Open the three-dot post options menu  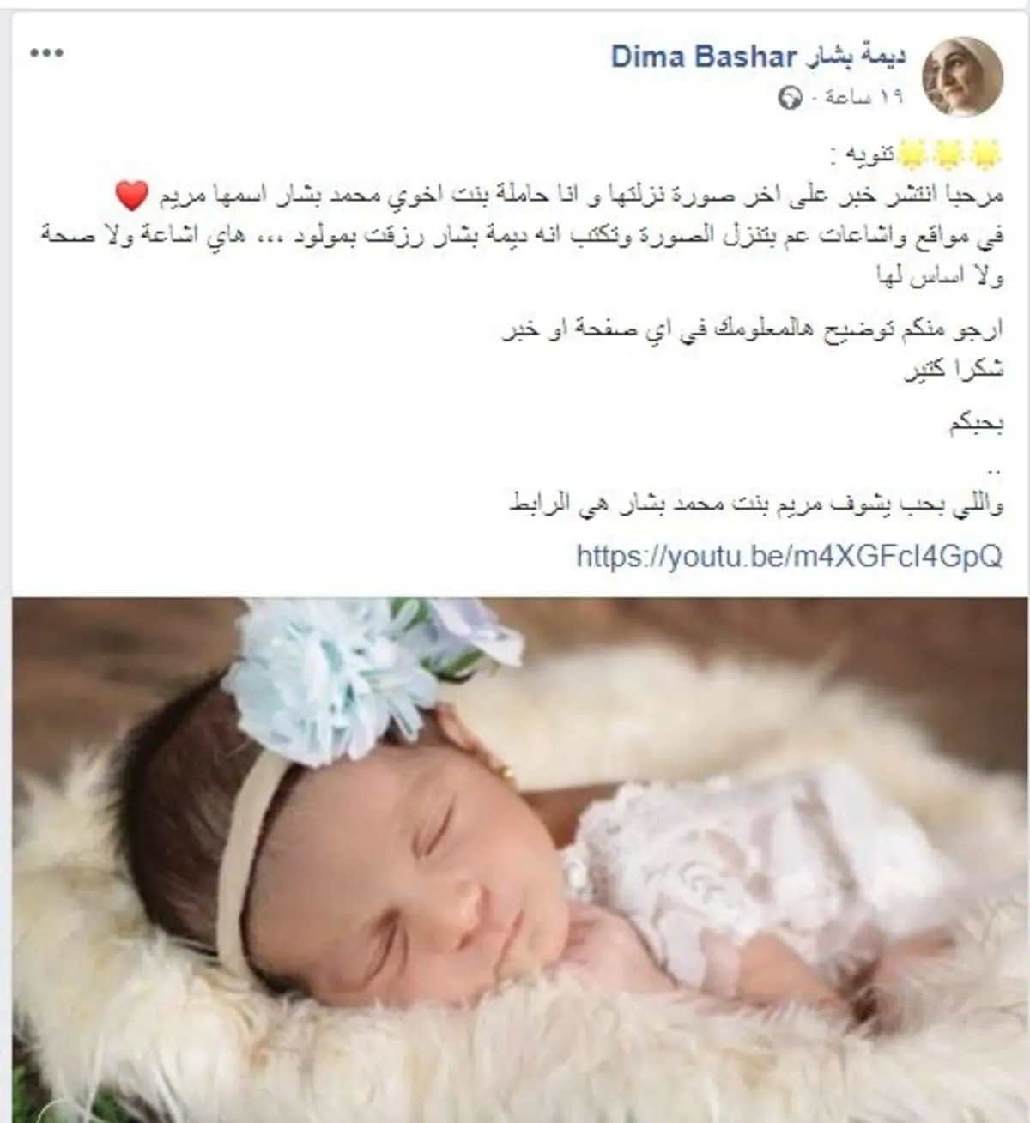tap(46, 53)
